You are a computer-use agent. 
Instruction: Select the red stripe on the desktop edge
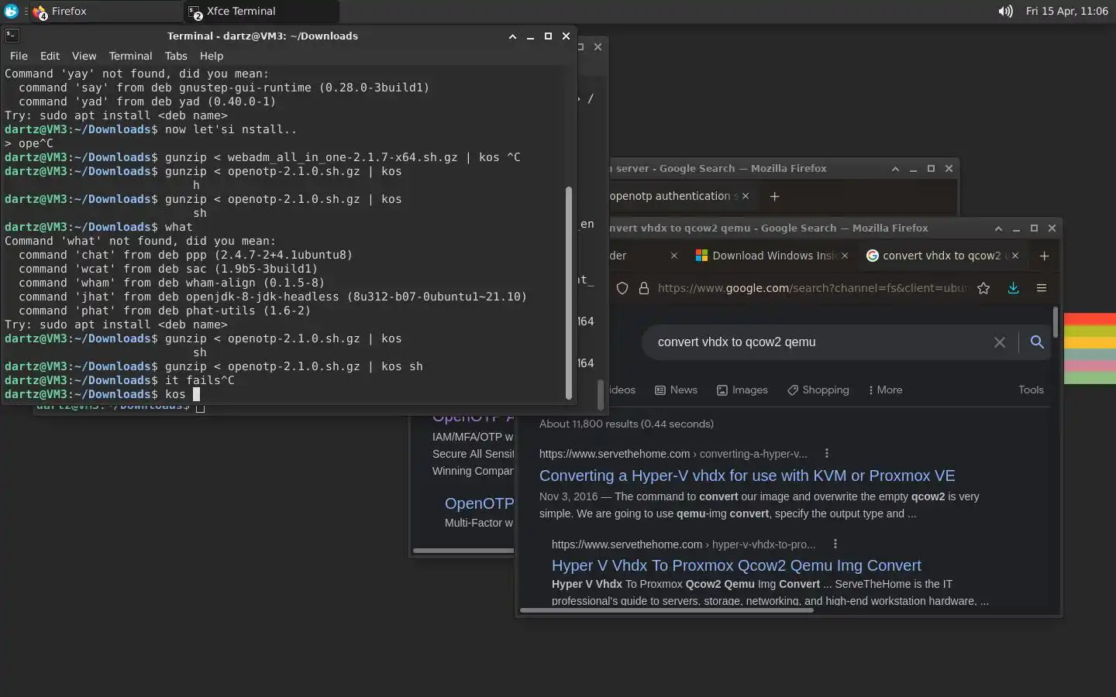coord(1090,319)
